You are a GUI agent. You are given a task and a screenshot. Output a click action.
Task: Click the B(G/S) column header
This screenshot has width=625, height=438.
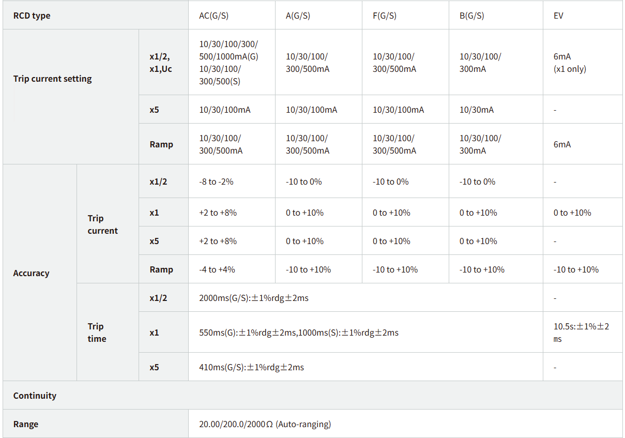(x=471, y=16)
